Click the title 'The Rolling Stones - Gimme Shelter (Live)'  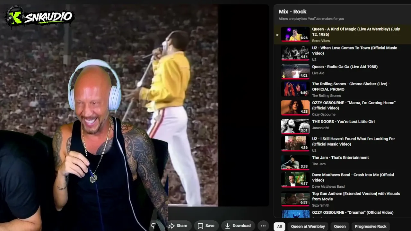click(x=351, y=87)
